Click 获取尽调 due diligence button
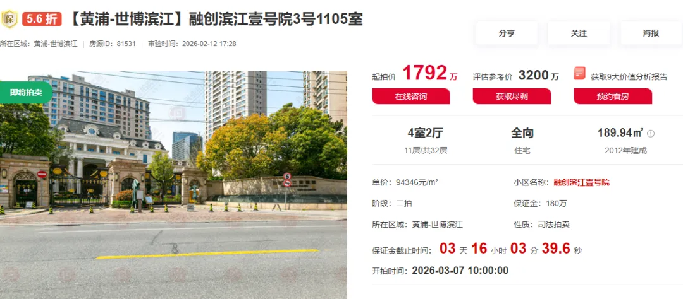 [x=512, y=97]
